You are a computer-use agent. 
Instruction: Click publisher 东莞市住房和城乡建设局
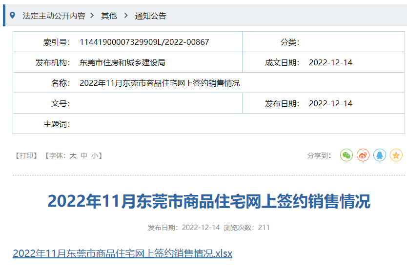point(122,62)
